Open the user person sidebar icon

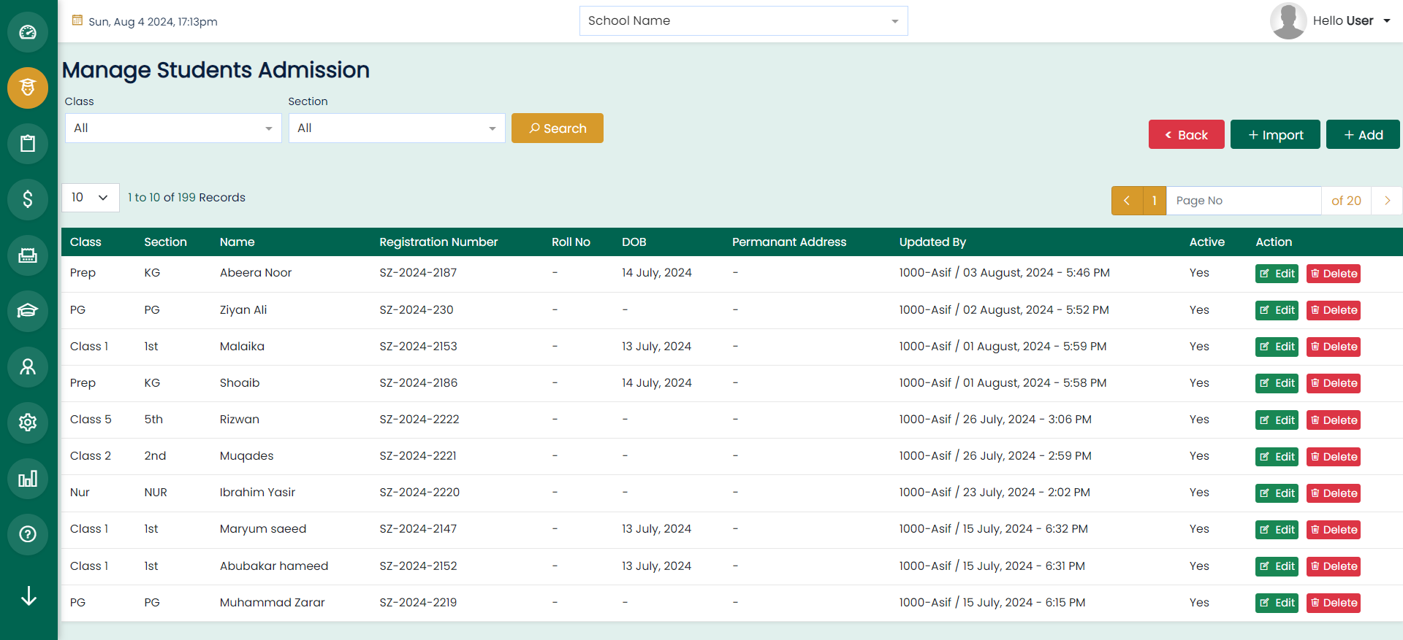coord(28,366)
